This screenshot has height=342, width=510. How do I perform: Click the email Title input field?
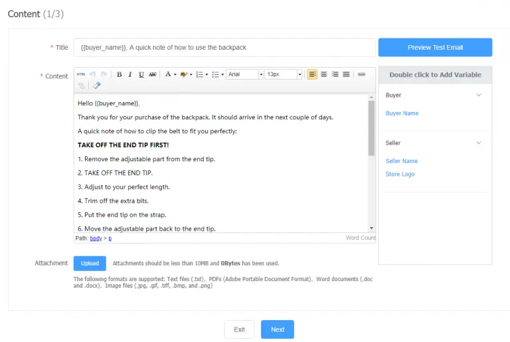(x=224, y=48)
